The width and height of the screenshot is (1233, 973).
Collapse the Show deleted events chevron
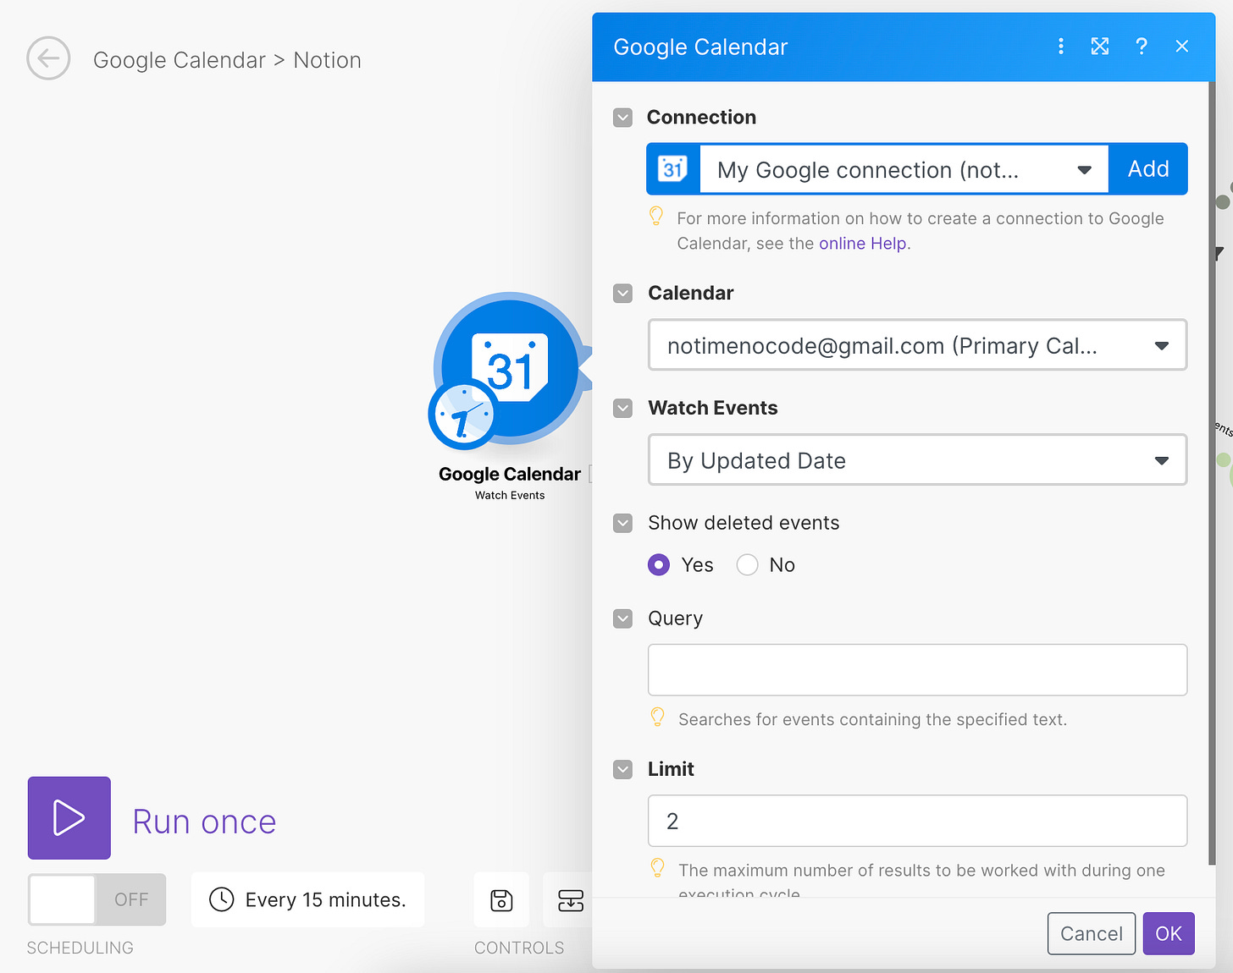(x=622, y=523)
